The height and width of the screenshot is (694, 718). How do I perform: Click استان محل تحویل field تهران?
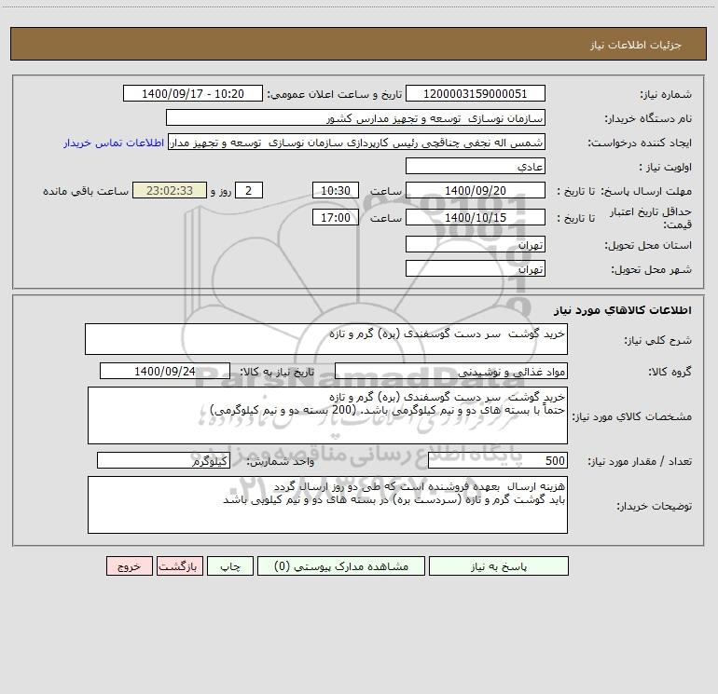point(476,244)
